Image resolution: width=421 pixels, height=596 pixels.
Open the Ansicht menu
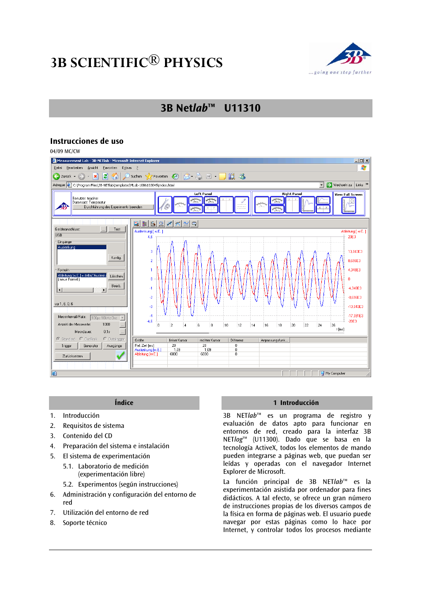pyautogui.click(x=93, y=168)
